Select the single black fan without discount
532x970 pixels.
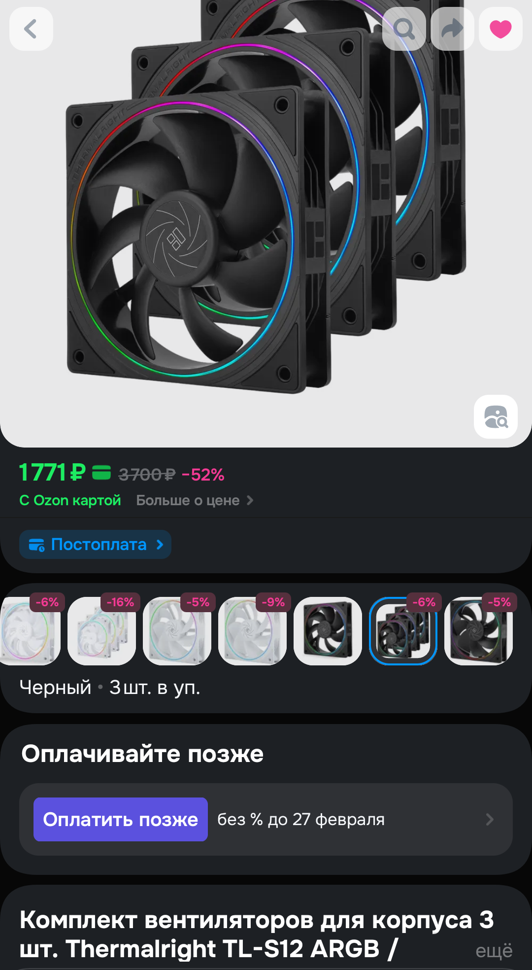(328, 631)
